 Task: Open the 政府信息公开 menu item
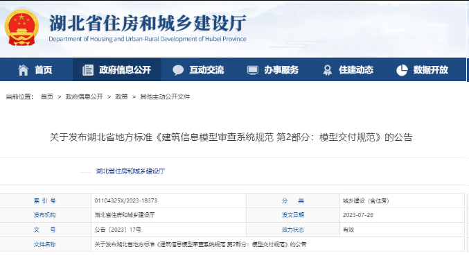125,70
